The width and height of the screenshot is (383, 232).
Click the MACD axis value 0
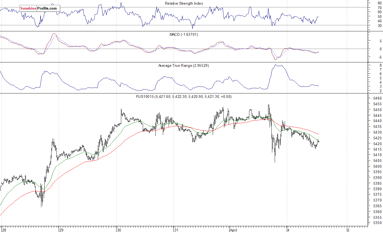381,49
